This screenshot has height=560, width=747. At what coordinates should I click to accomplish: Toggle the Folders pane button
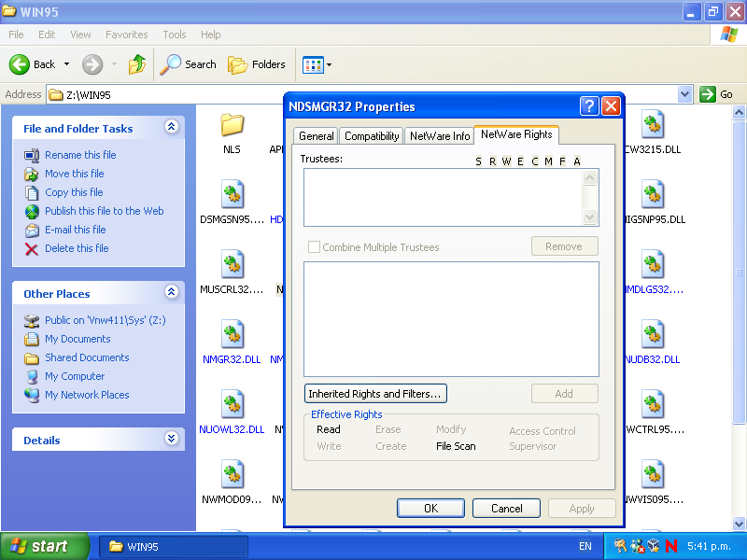pyautogui.click(x=257, y=64)
